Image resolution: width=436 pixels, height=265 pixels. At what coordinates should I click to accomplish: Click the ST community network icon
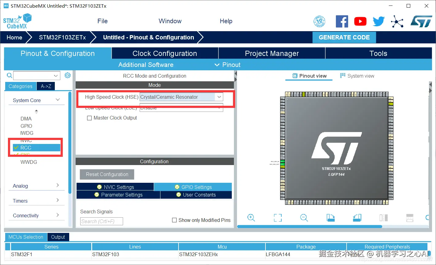point(397,21)
